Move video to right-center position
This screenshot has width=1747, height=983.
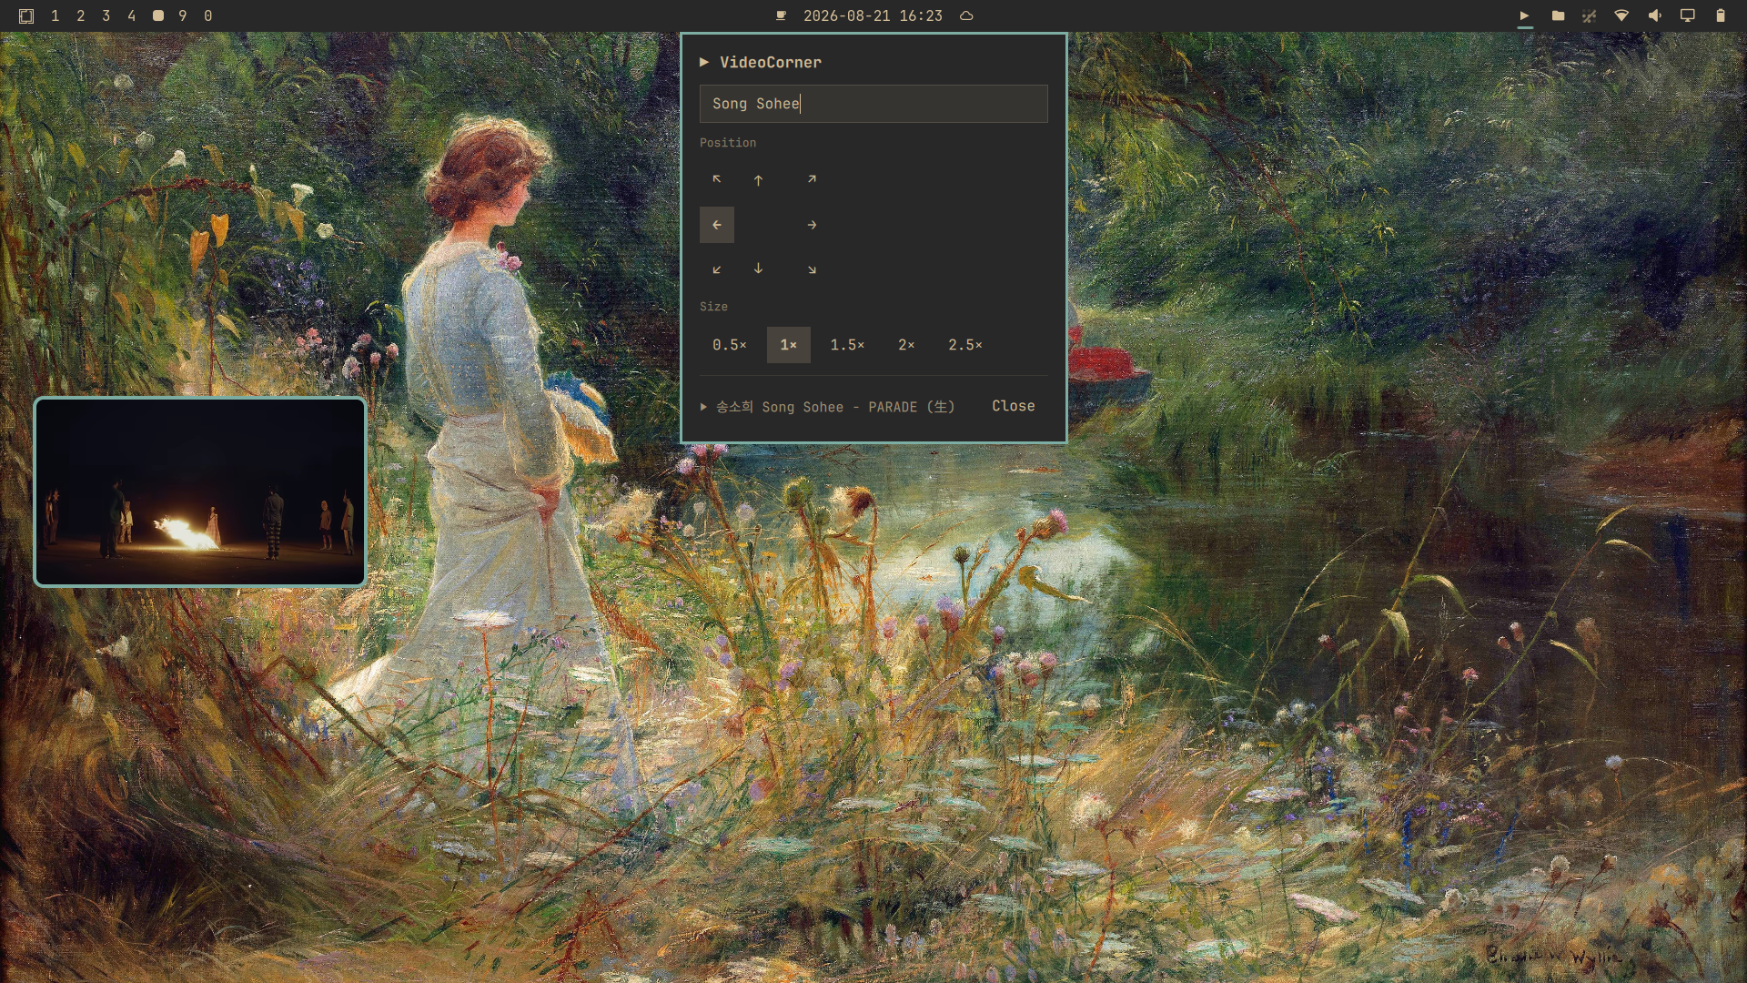point(812,225)
